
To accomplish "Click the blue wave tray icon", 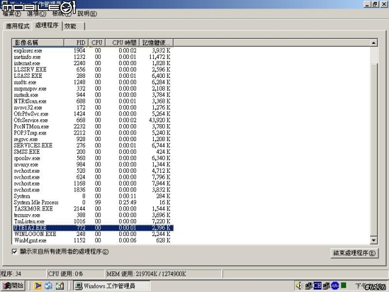I will point(335,285).
